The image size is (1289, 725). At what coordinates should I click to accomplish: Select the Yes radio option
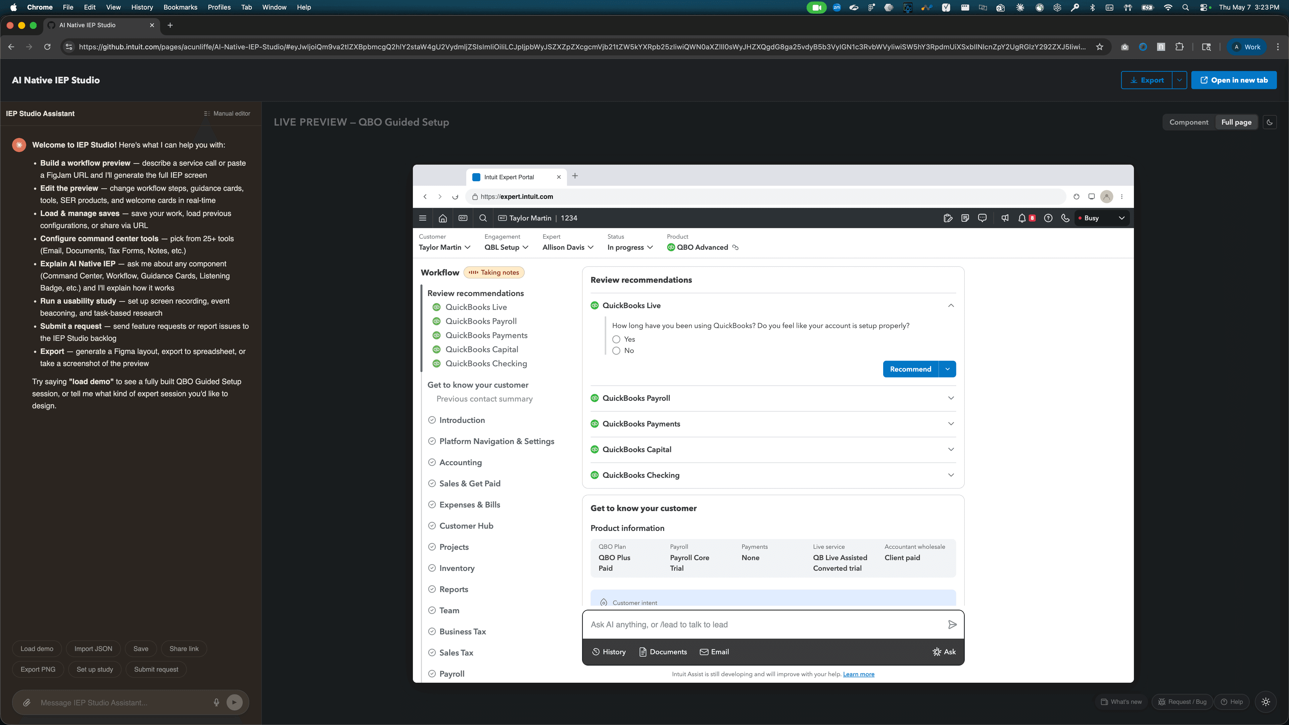point(617,339)
